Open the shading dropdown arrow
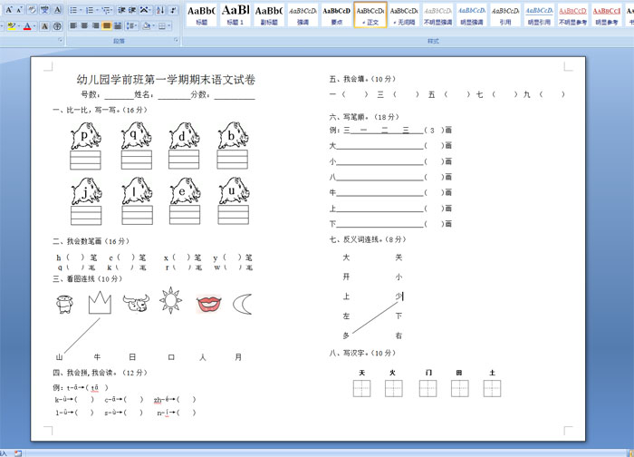 (x=153, y=26)
